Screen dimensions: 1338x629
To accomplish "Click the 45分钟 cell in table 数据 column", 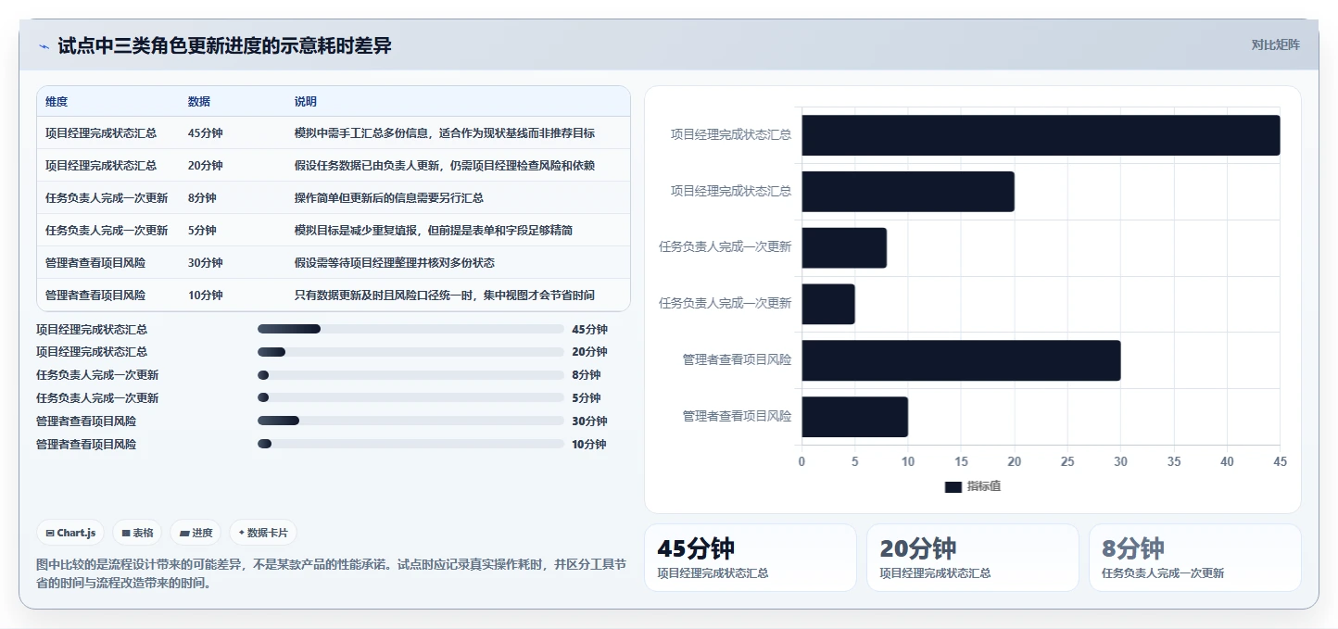I will tap(205, 133).
